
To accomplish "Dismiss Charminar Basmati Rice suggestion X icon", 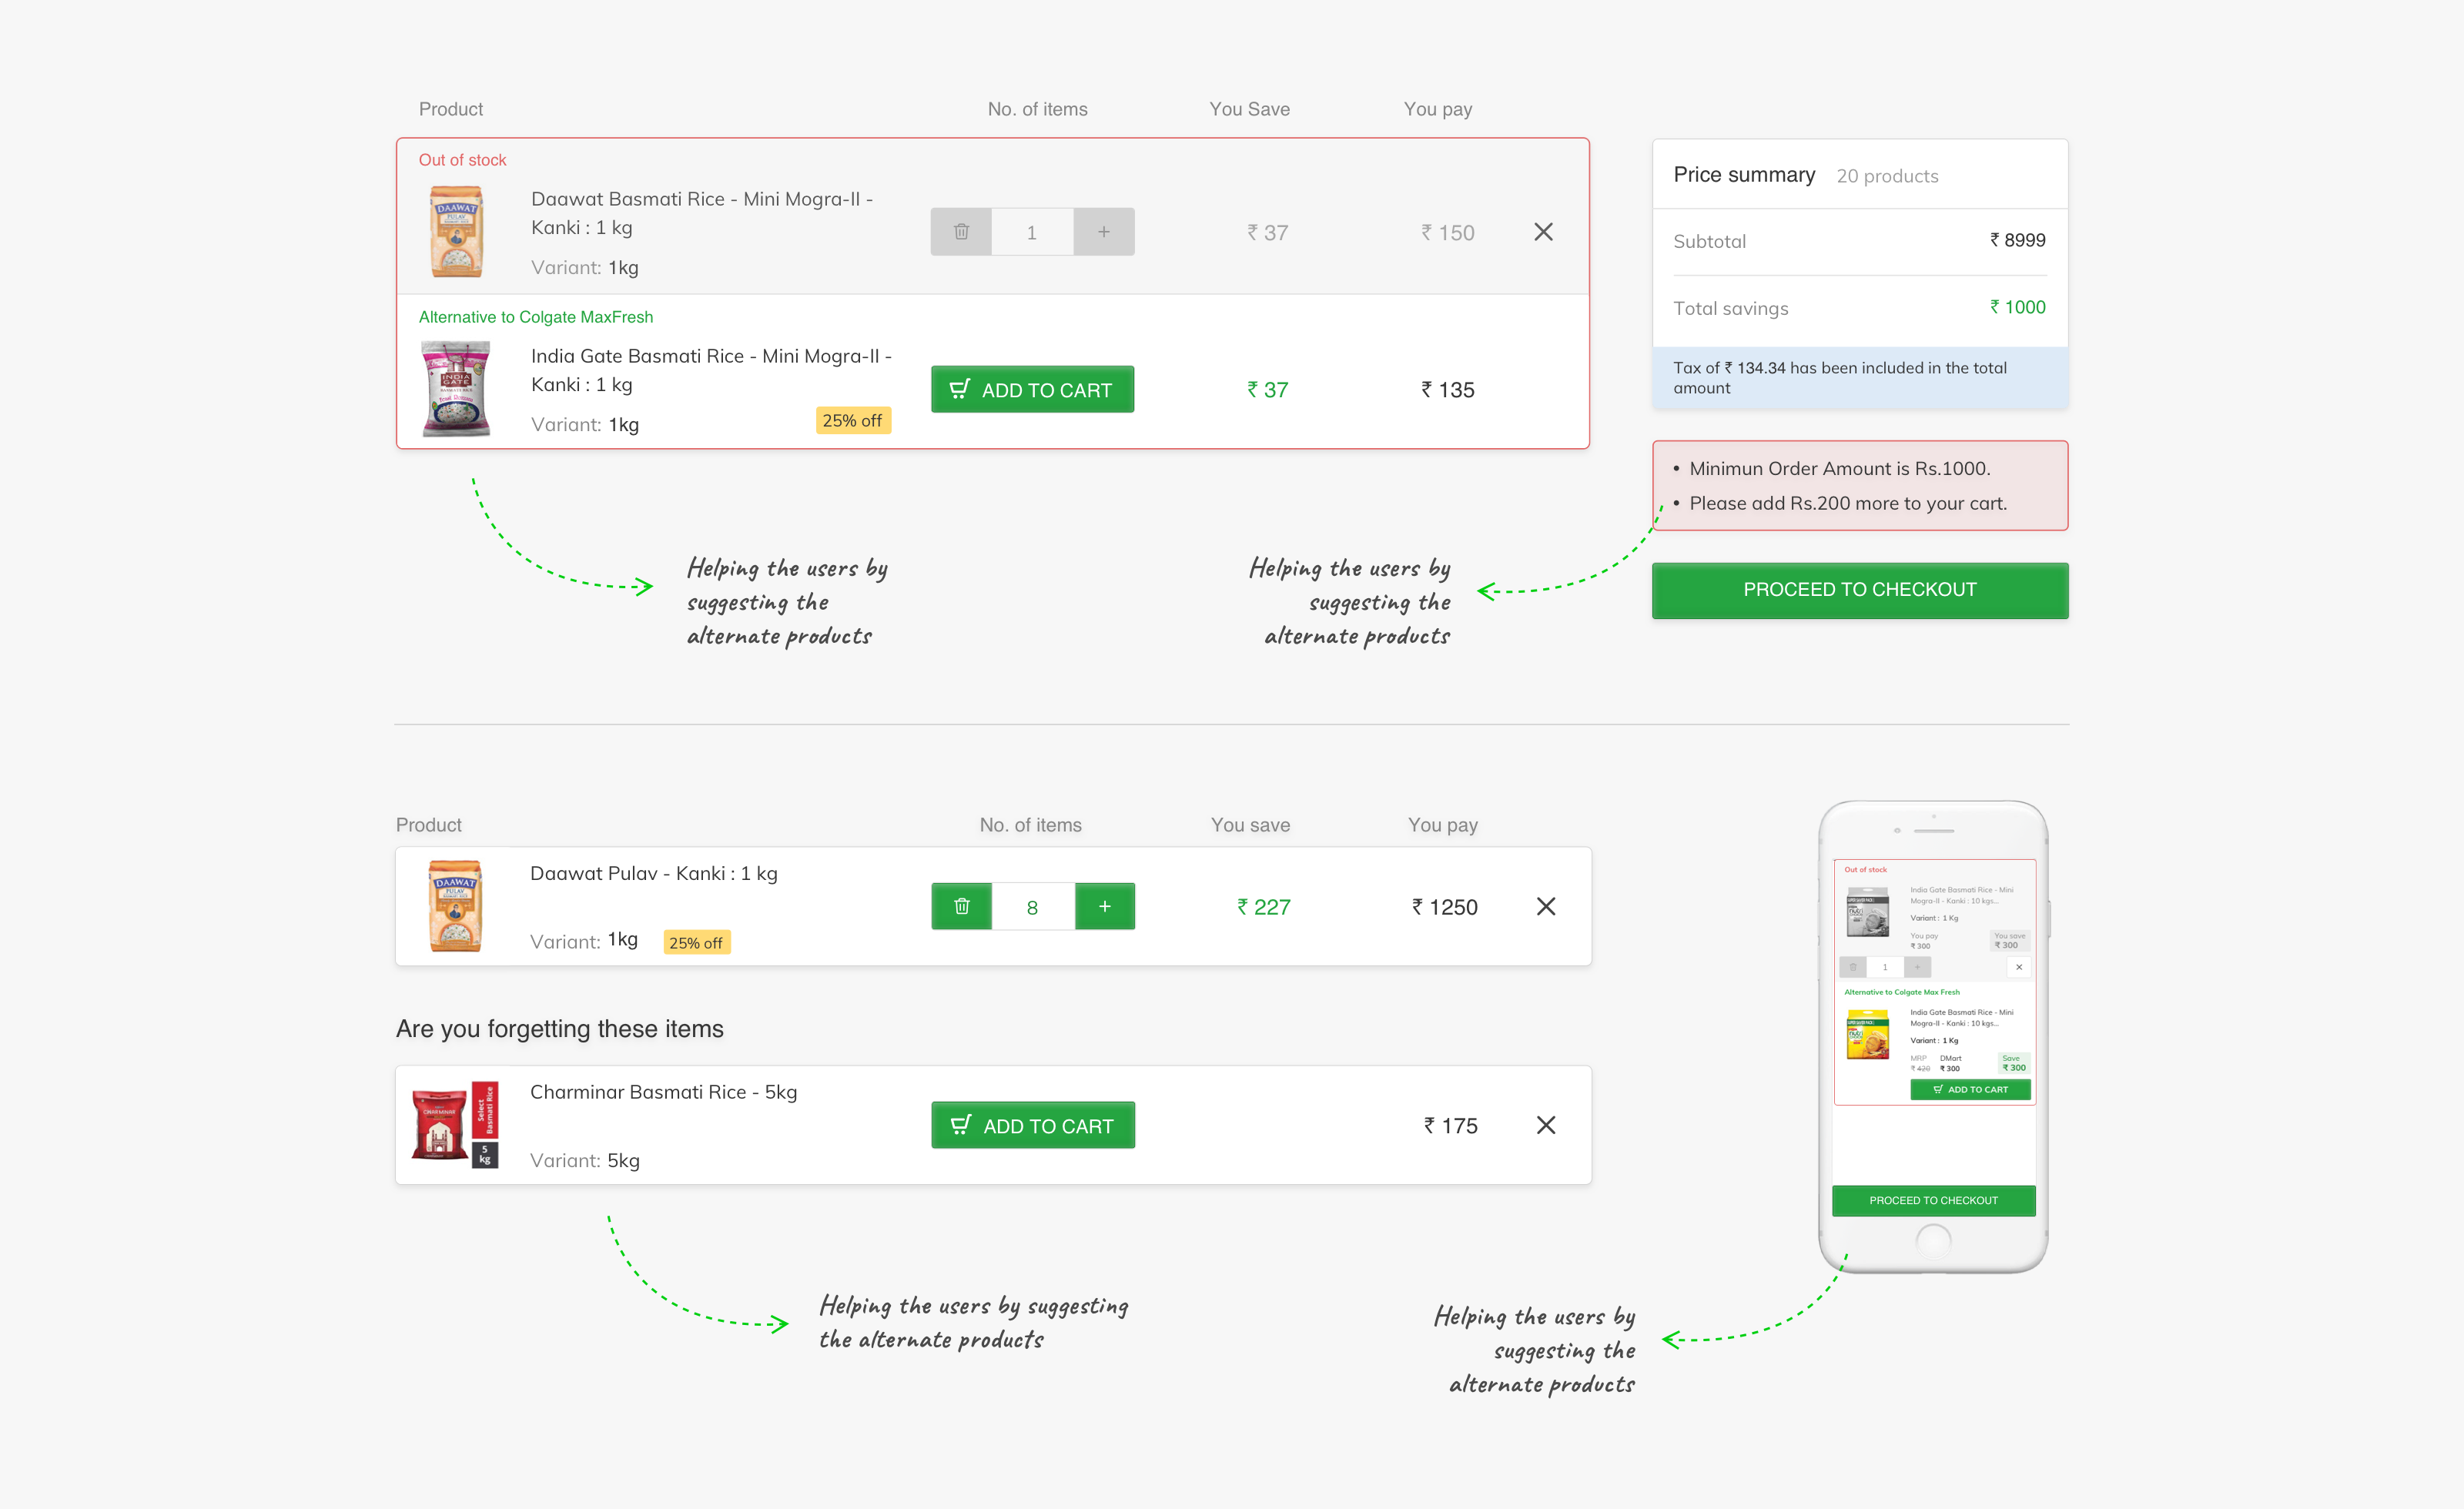I will click(1546, 1125).
